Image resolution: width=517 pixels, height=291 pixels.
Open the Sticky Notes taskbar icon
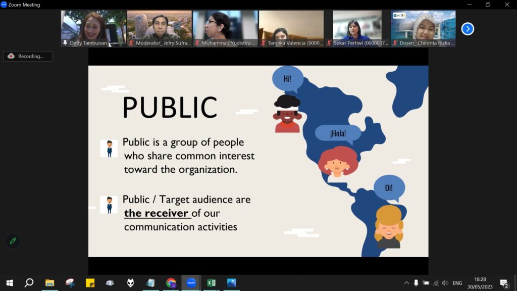coord(90,283)
